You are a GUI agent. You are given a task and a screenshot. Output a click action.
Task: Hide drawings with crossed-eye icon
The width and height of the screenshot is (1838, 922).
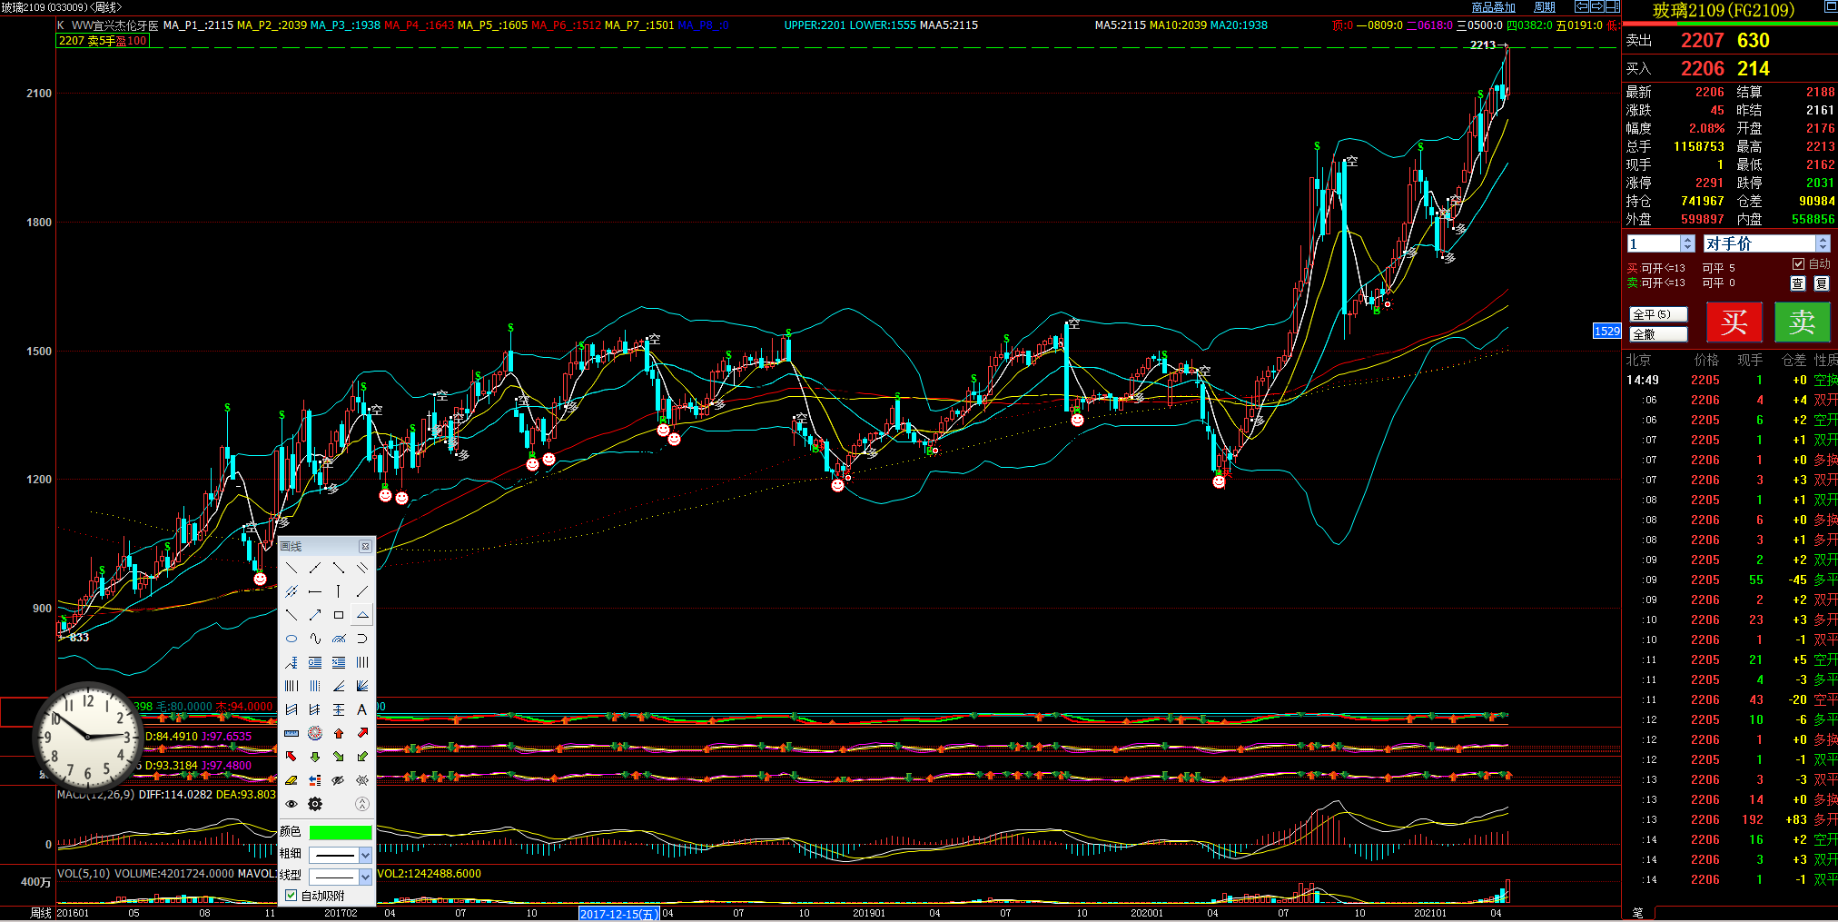[x=339, y=780]
